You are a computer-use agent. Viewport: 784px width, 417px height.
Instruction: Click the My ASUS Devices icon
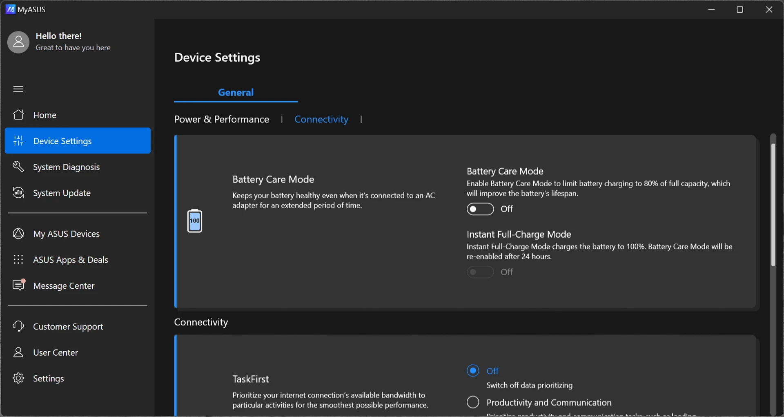click(18, 234)
